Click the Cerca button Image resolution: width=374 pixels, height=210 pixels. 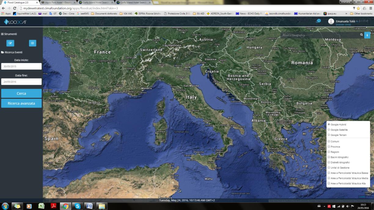(21, 93)
